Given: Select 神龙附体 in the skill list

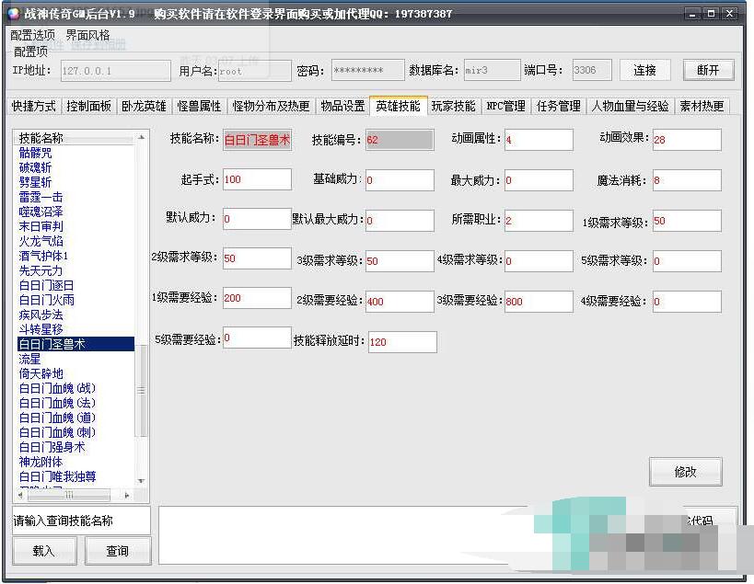Looking at the screenshot, I should click(x=41, y=462).
